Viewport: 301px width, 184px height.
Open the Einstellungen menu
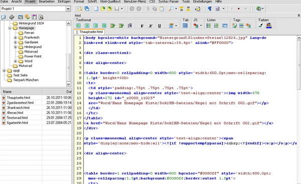pos(203,1)
